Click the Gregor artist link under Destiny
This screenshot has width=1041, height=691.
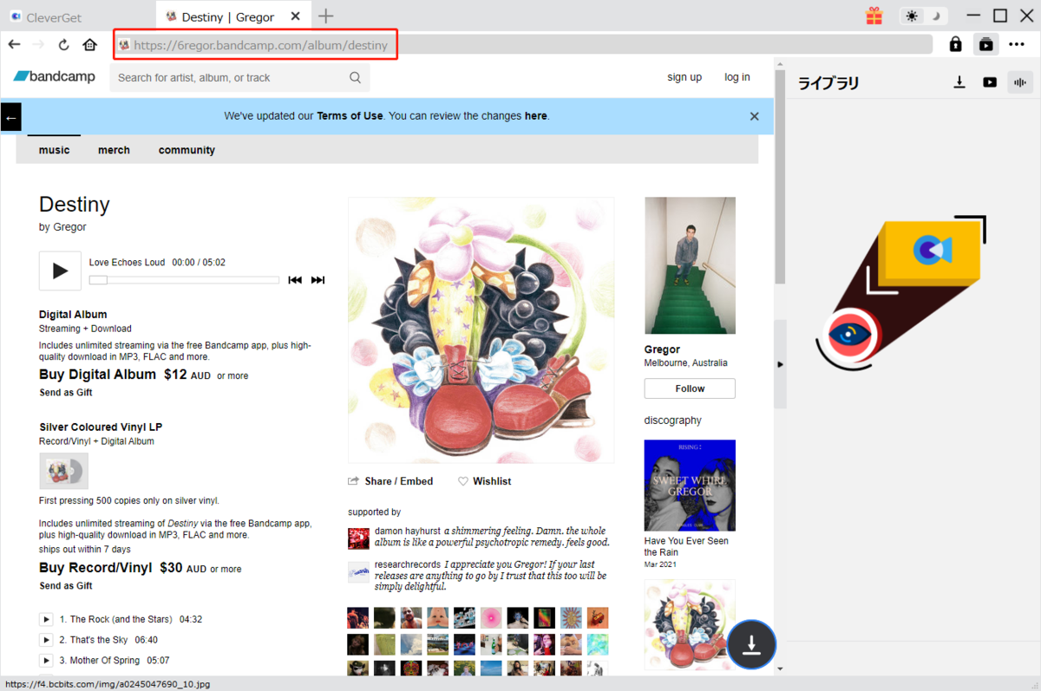[69, 227]
